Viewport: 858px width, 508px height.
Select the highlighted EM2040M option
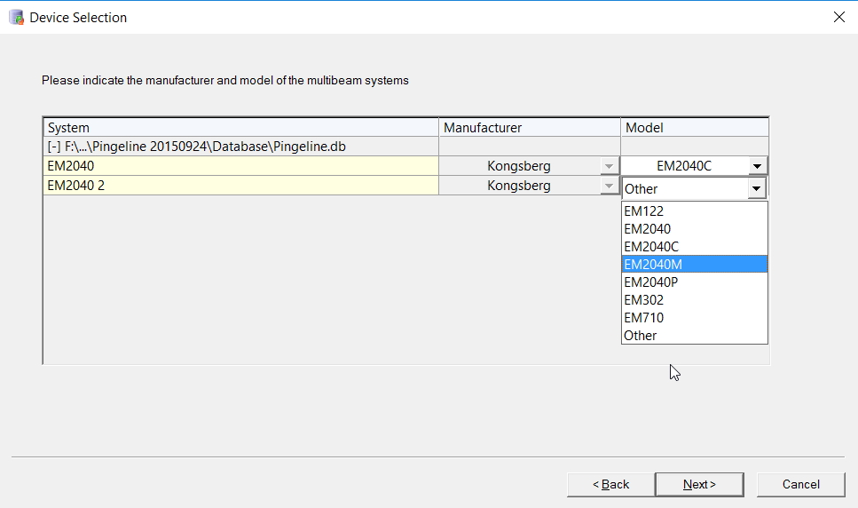point(653,265)
